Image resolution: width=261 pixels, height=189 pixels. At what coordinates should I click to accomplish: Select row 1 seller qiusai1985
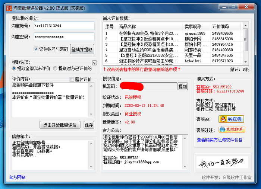point(173,33)
